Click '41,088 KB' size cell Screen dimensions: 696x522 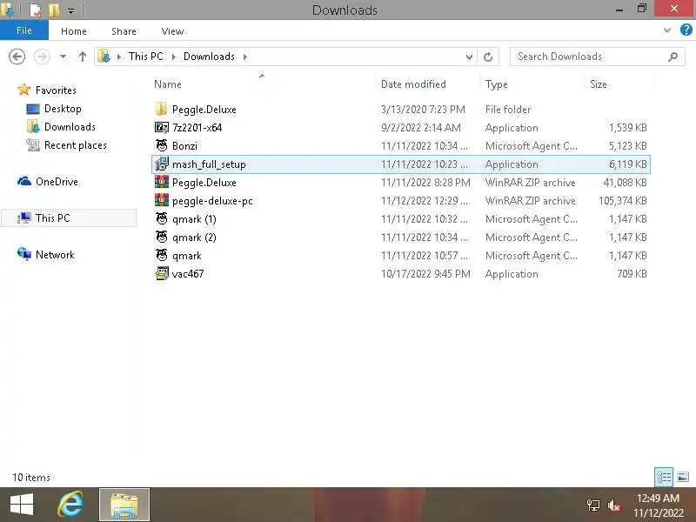[x=625, y=183]
